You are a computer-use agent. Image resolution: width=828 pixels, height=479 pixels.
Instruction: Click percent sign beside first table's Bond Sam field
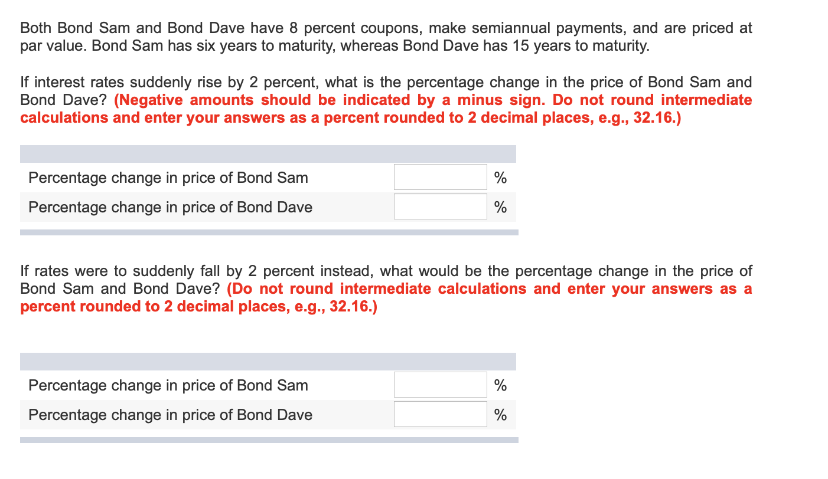[x=500, y=178]
